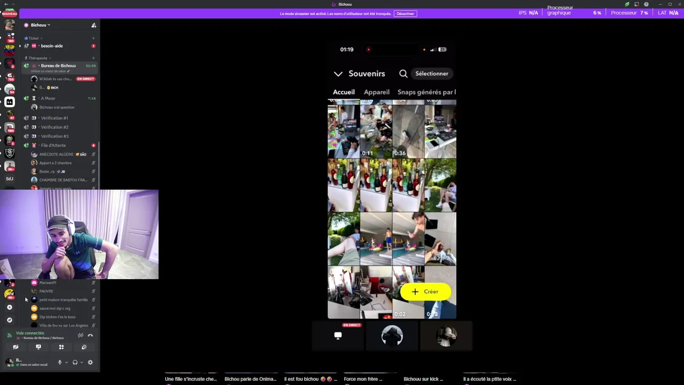Open the SdJ server icon
Viewport: 684px width, 385px height.
click(x=9, y=179)
